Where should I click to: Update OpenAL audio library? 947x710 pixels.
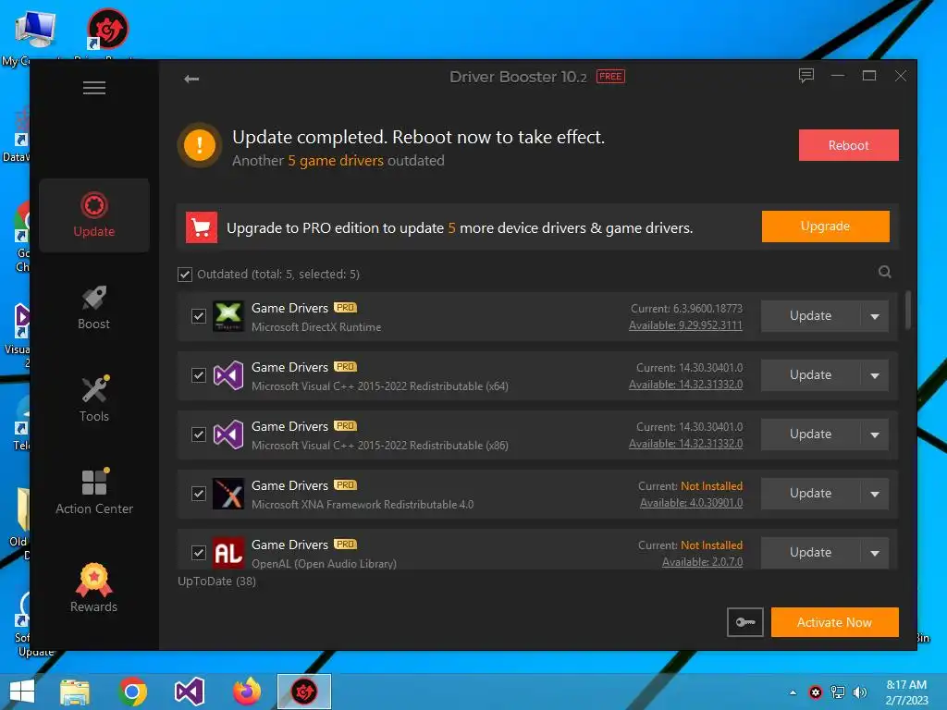point(810,553)
